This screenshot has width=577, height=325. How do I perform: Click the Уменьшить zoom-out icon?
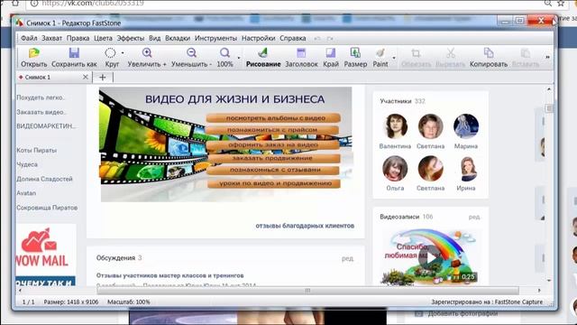pyautogui.click(x=191, y=53)
